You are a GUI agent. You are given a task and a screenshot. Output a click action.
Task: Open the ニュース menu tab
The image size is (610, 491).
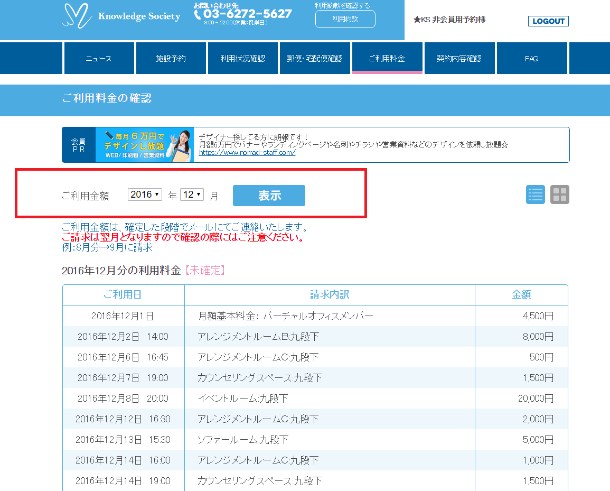point(99,59)
